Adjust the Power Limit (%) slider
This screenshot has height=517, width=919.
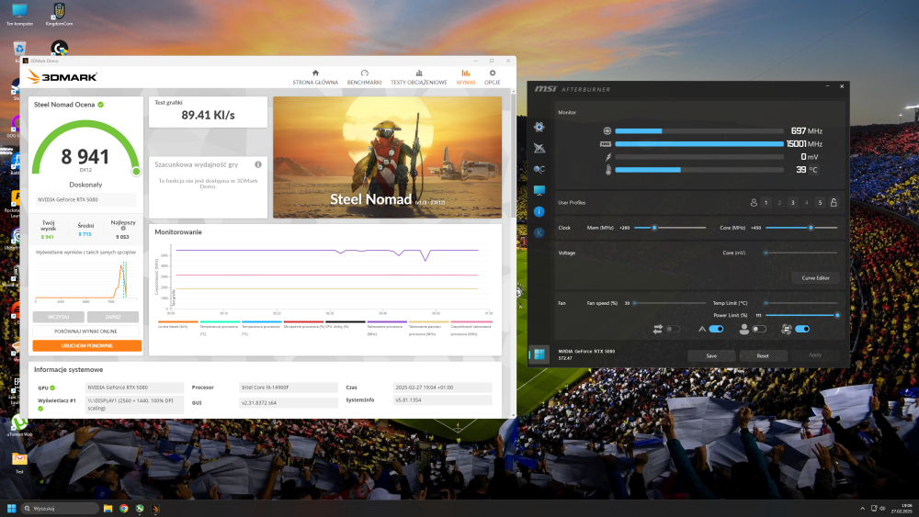801,316
